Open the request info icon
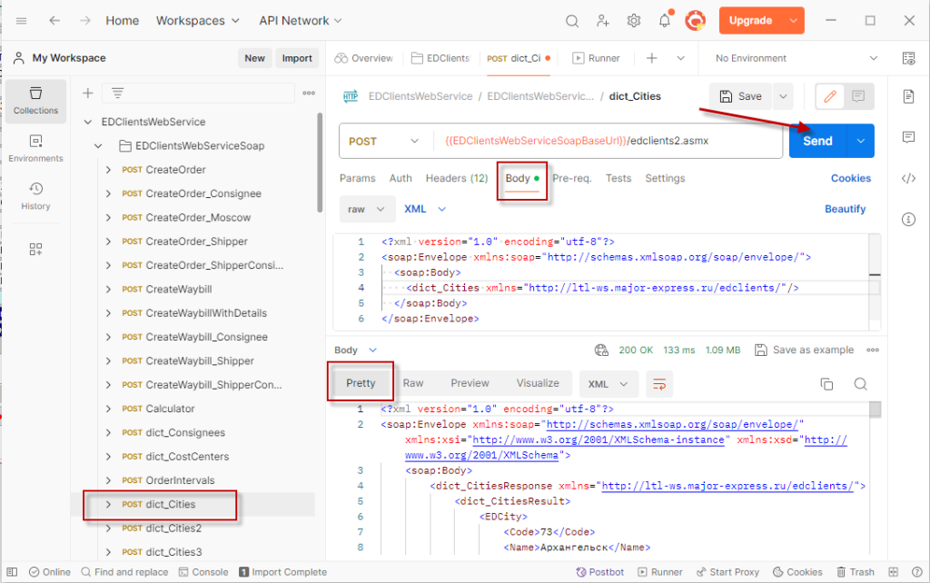 (x=908, y=220)
